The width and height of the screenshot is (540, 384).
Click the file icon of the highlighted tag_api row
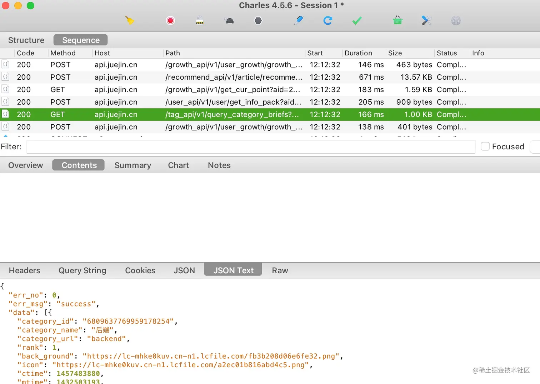tap(5, 114)
